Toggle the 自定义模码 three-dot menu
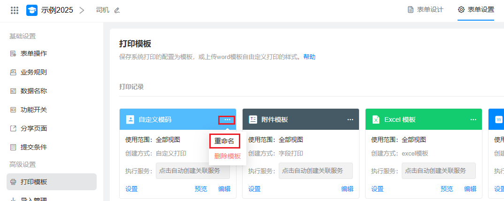 coord(227,120)
